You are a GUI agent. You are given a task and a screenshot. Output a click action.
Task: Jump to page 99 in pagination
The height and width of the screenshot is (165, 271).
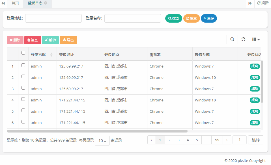point(217,140)
